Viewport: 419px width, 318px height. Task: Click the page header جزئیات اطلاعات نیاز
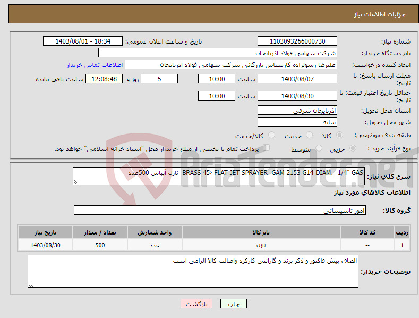pyautogui.click(x=380, y=14)
